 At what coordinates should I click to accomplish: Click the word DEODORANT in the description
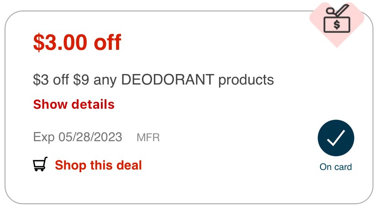[x=168, y=80]
